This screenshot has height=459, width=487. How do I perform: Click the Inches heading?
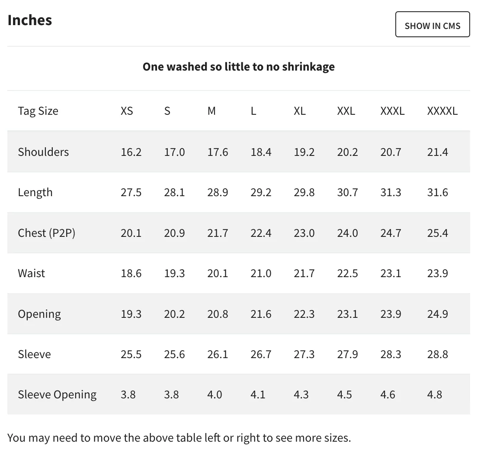[x=30, y=20]
